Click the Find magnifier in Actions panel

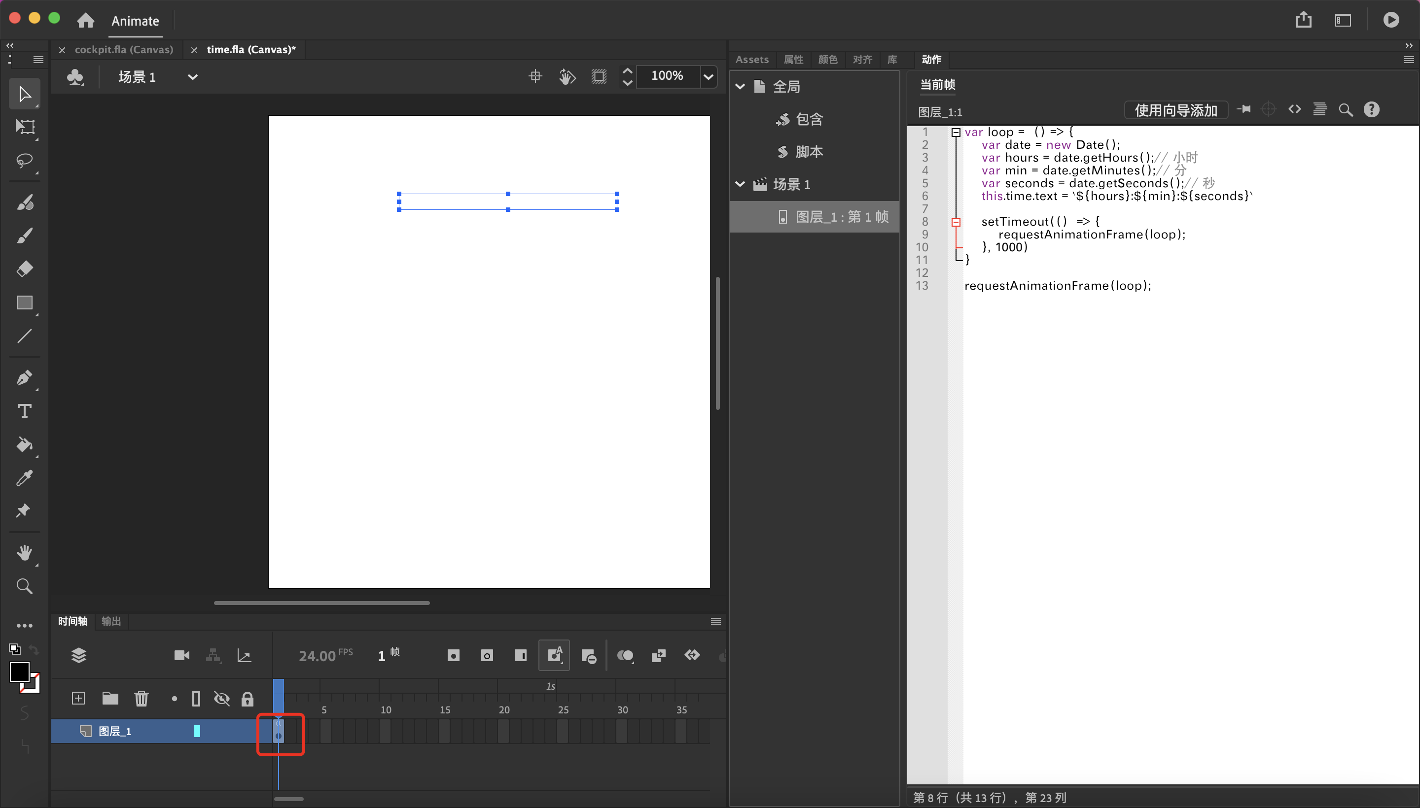click(1345, 110)
